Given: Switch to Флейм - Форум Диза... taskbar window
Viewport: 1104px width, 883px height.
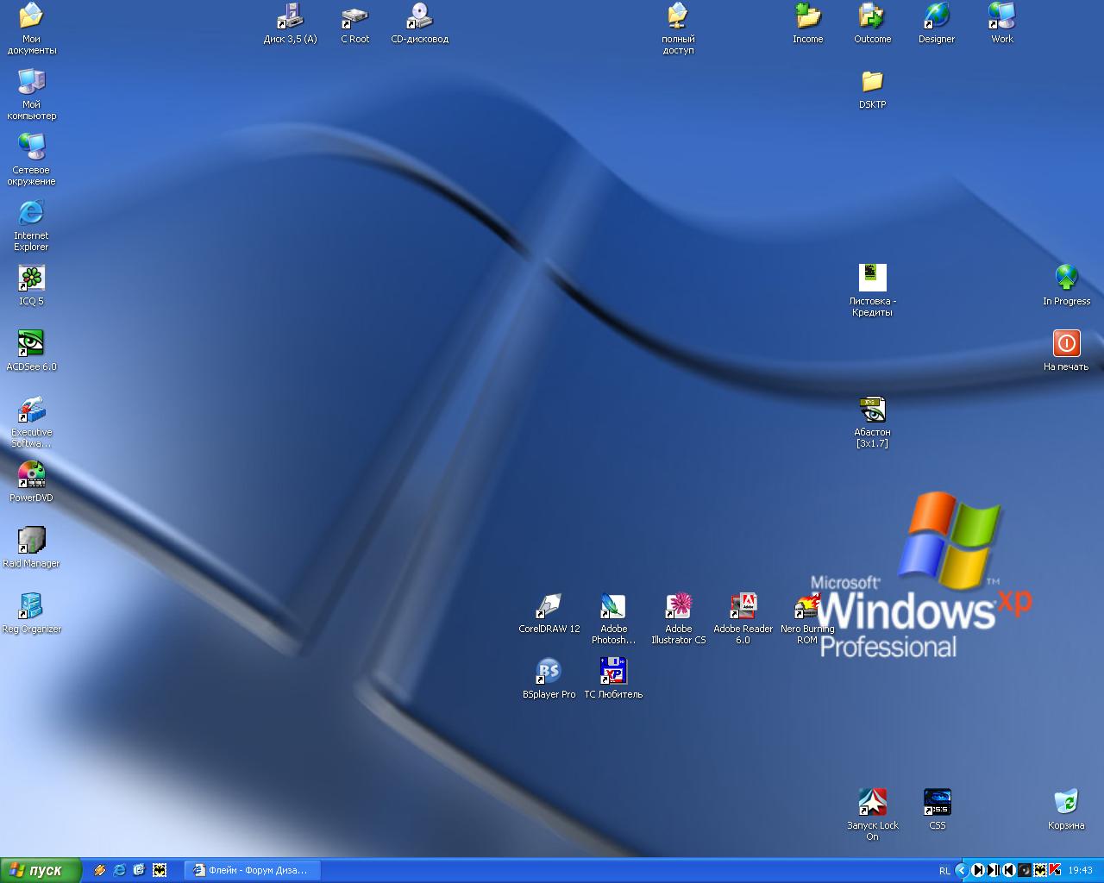Looking at the screenshot, I should [x=253, y=870].
